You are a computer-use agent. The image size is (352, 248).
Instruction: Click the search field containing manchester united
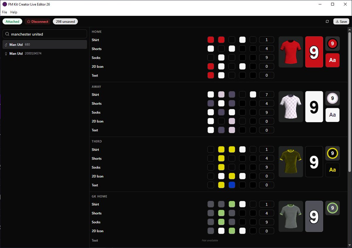(45, 34)
